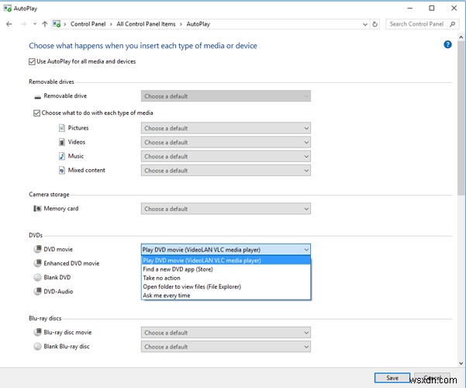Click the Up one level arrow
This screenshot has height=388, width=466.
click(44, 24)
